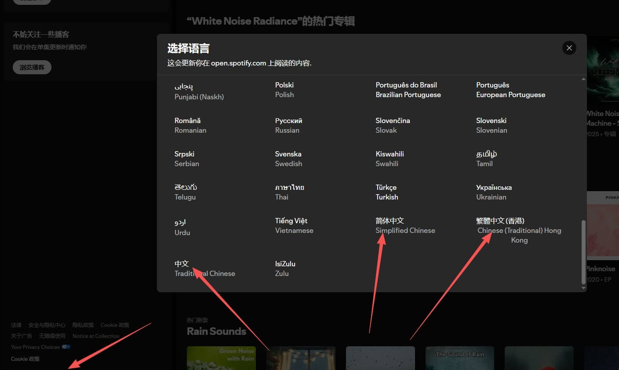
Task: Click the privacy choices toggle icon
Action: [x=66, y=347]
